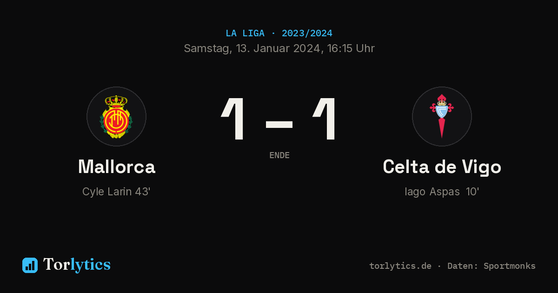Viewport: 558px width, 293px height.
Task: Select the Torlytics brand wordmark
Action: pos(77,265)
